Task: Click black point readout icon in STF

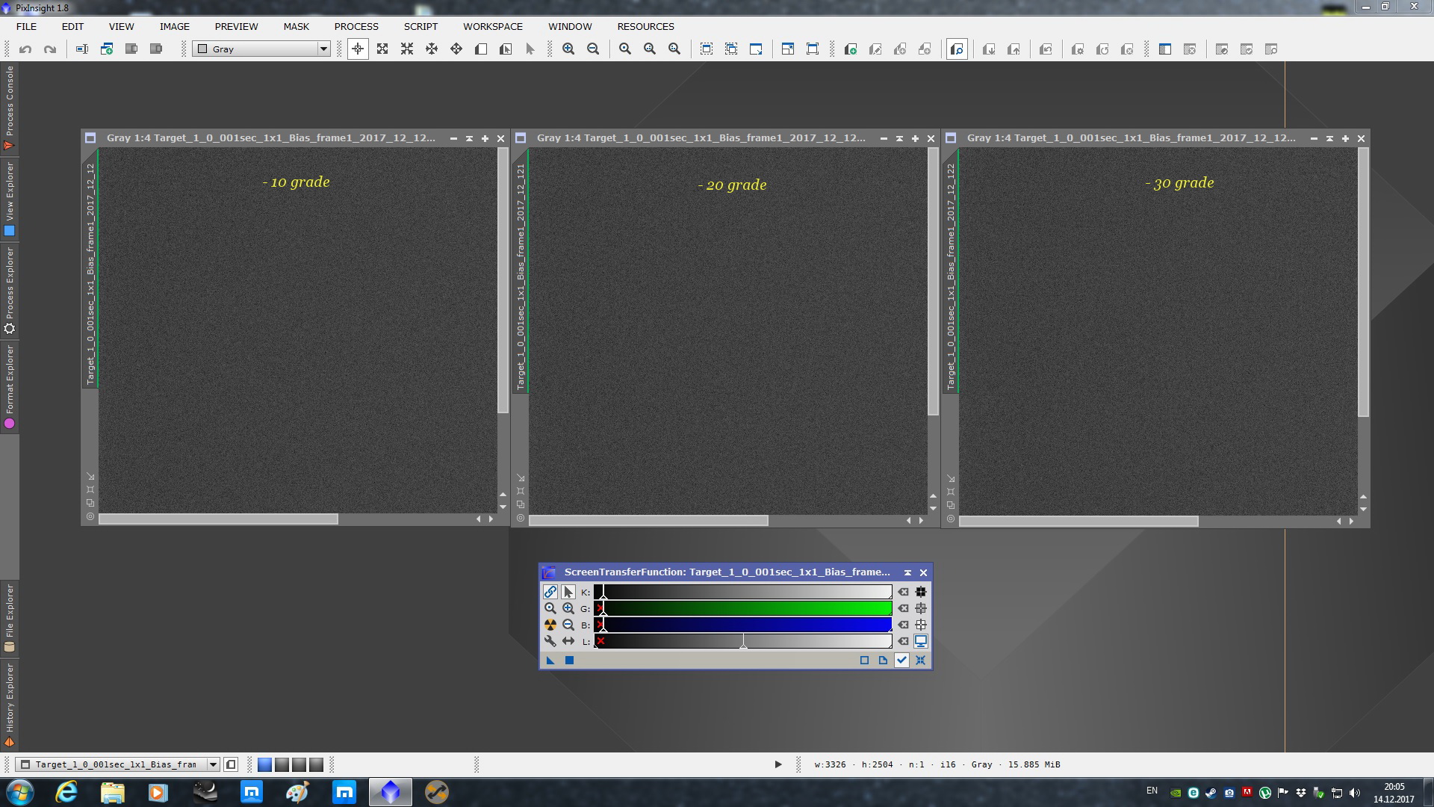Action: pos(921,592)
